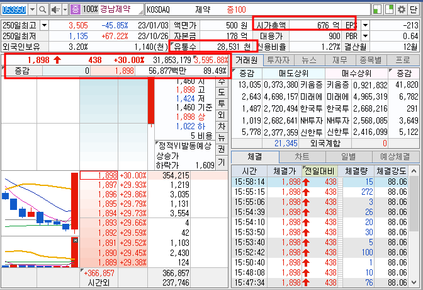Open the stock search magnifier icon
Viewport: 423px width, 290px height.
pos(42,9)
